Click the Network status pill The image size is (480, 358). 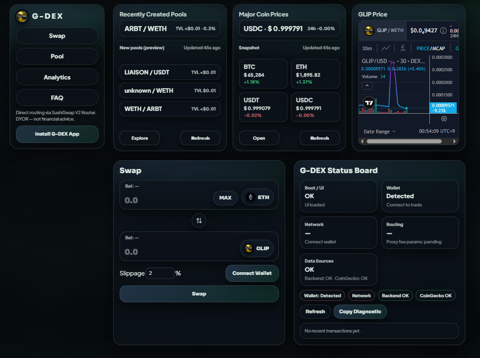361,295
